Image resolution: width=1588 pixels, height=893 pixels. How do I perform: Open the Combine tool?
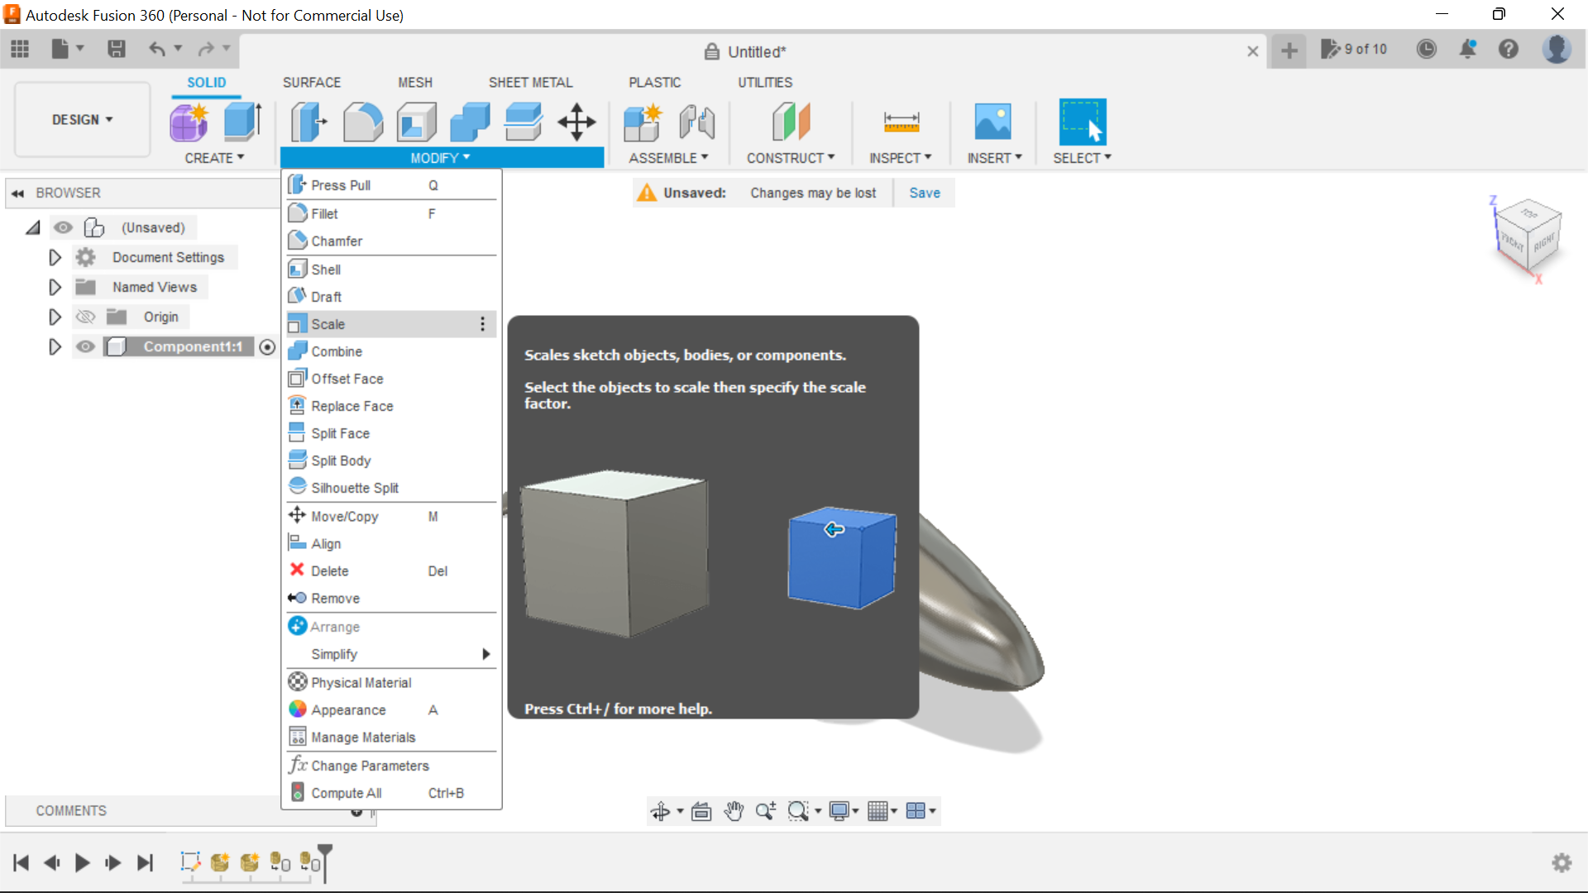336,351
